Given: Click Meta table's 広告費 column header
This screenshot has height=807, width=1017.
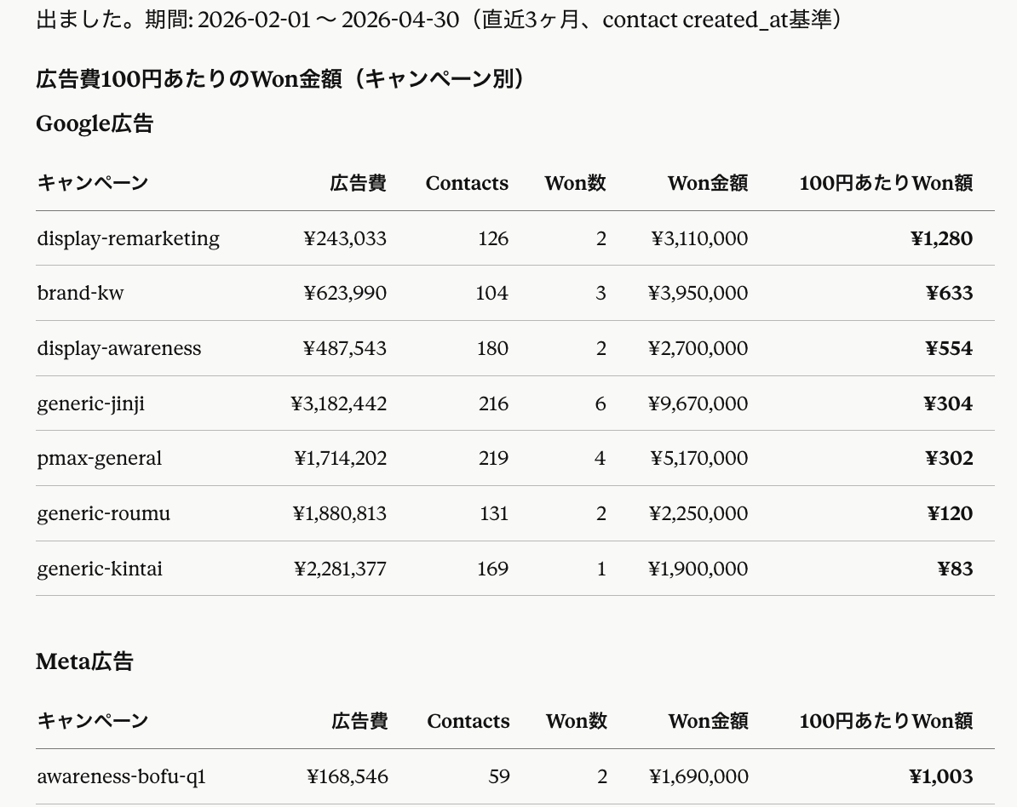Looking at the screenshot, I should tap(359, 721).
